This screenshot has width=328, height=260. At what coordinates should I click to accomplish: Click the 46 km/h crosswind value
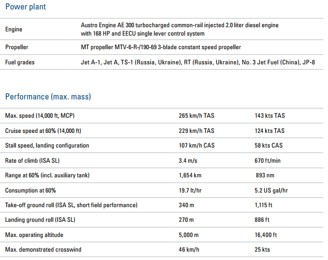pyautogui.click(x=189, y=250)
